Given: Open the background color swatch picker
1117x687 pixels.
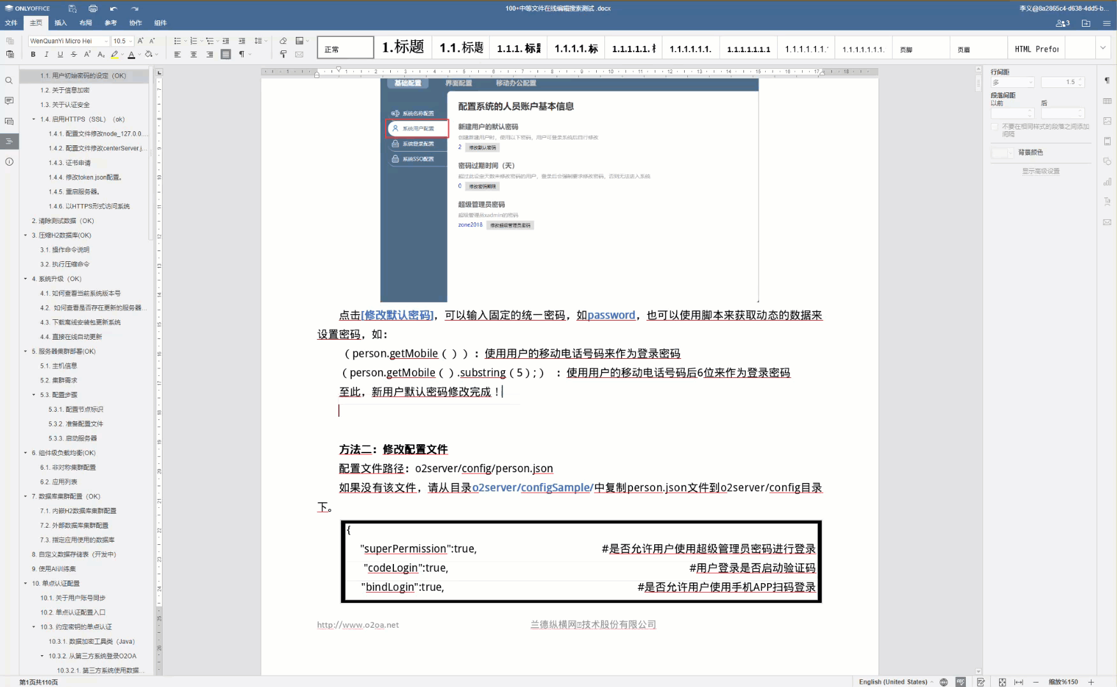Looking at the screenshot, I should tap(1002, 153).
